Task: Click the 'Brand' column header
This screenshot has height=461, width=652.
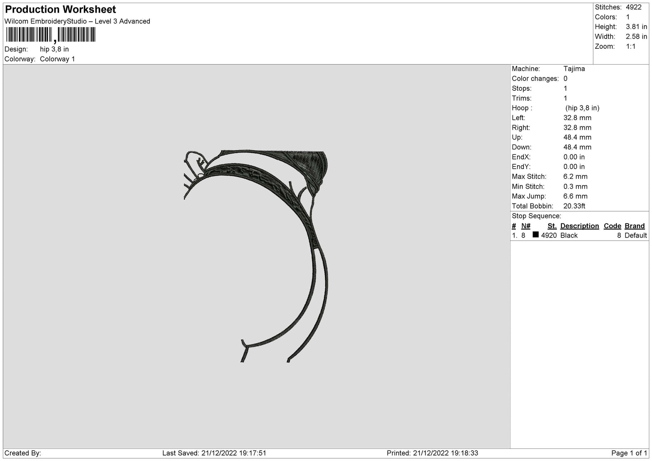Action: coord(635,226)
